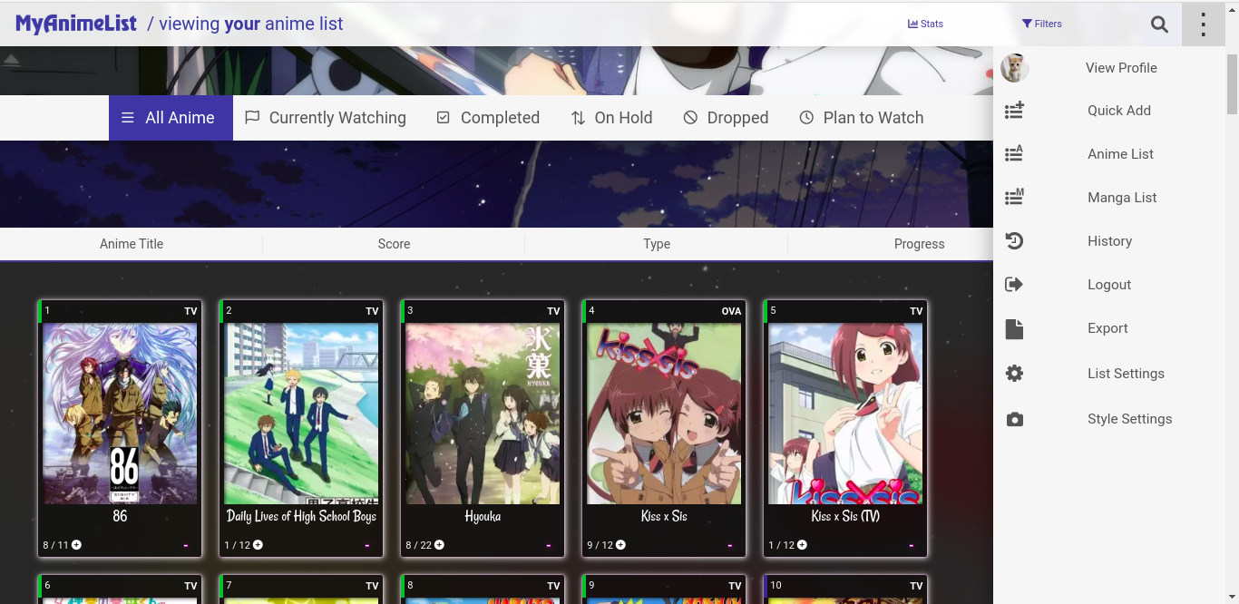The height and width of the screenshot is (604, 1239).
Task: Open Daily Lives of High School Boys cover
Action: click(301, 414)
